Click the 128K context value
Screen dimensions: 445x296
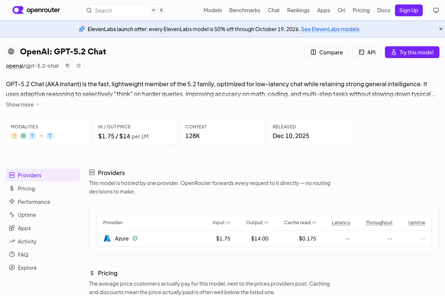193,136
